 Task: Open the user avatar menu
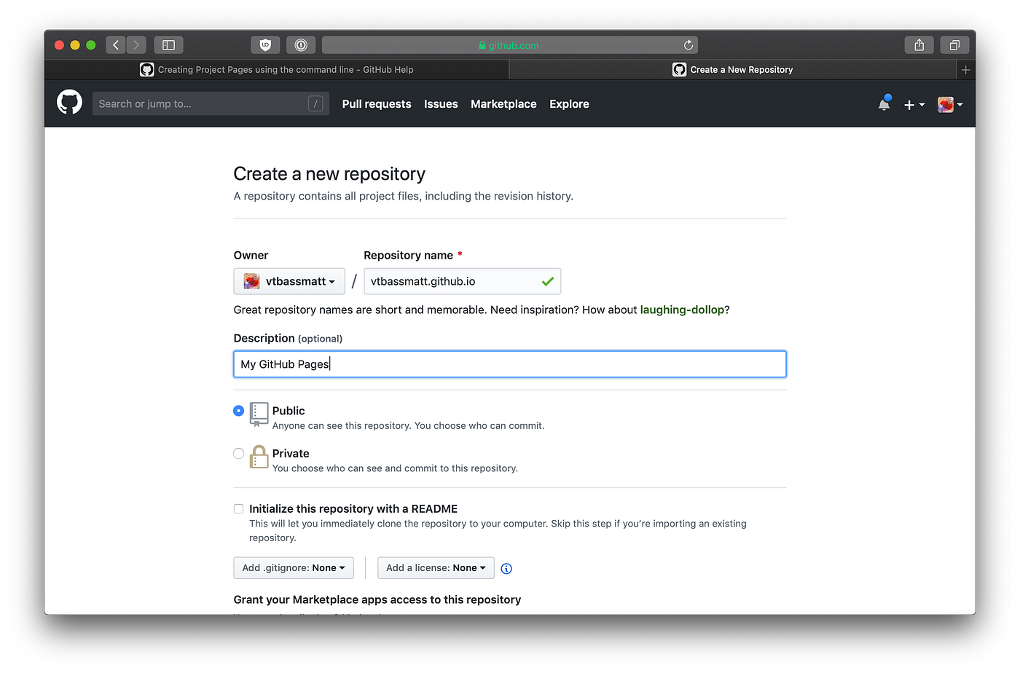coord(950,105)
